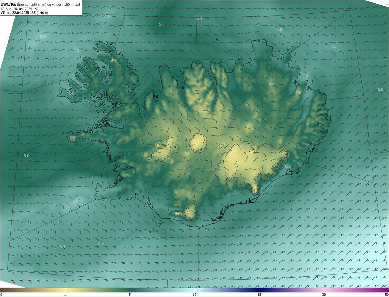This screenshot has width=389, height=297.
Task: Click the 6.4 value beside the 6.5 label
Action: pos(62,247)
